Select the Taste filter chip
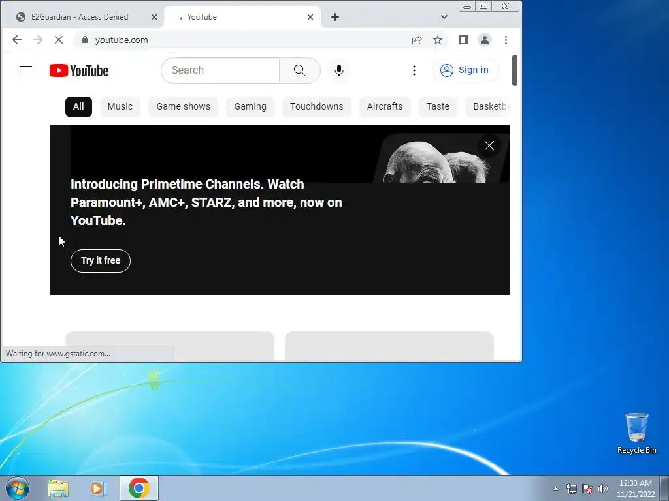The width and height of the screenshot is (669, 501). (438, 106)
